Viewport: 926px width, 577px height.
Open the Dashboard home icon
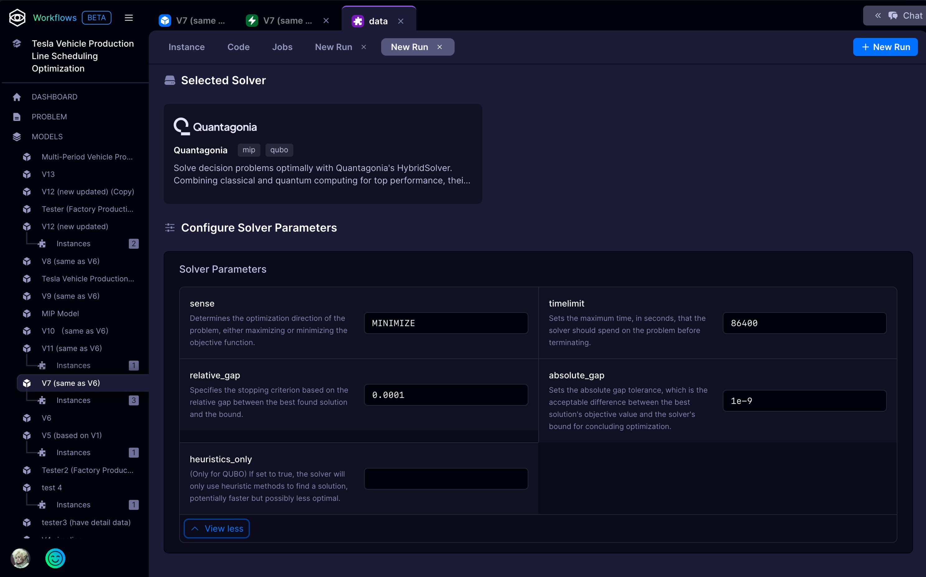pos(17,97)
